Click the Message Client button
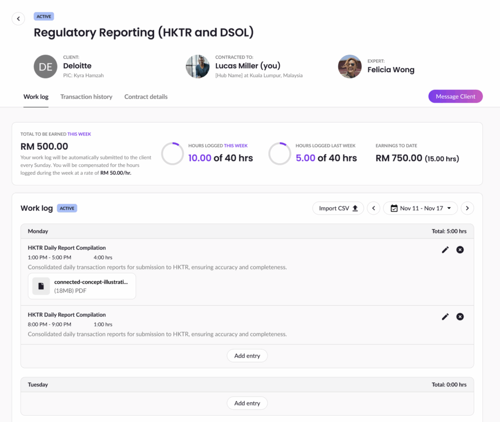This screenshot has height=422, width=500. click(455, 97)
